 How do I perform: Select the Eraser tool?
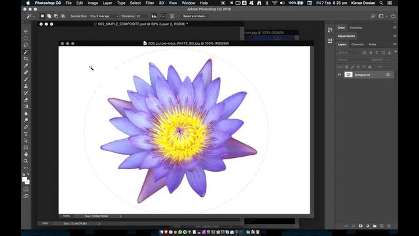pyautogui.click(x=26, y=100)
